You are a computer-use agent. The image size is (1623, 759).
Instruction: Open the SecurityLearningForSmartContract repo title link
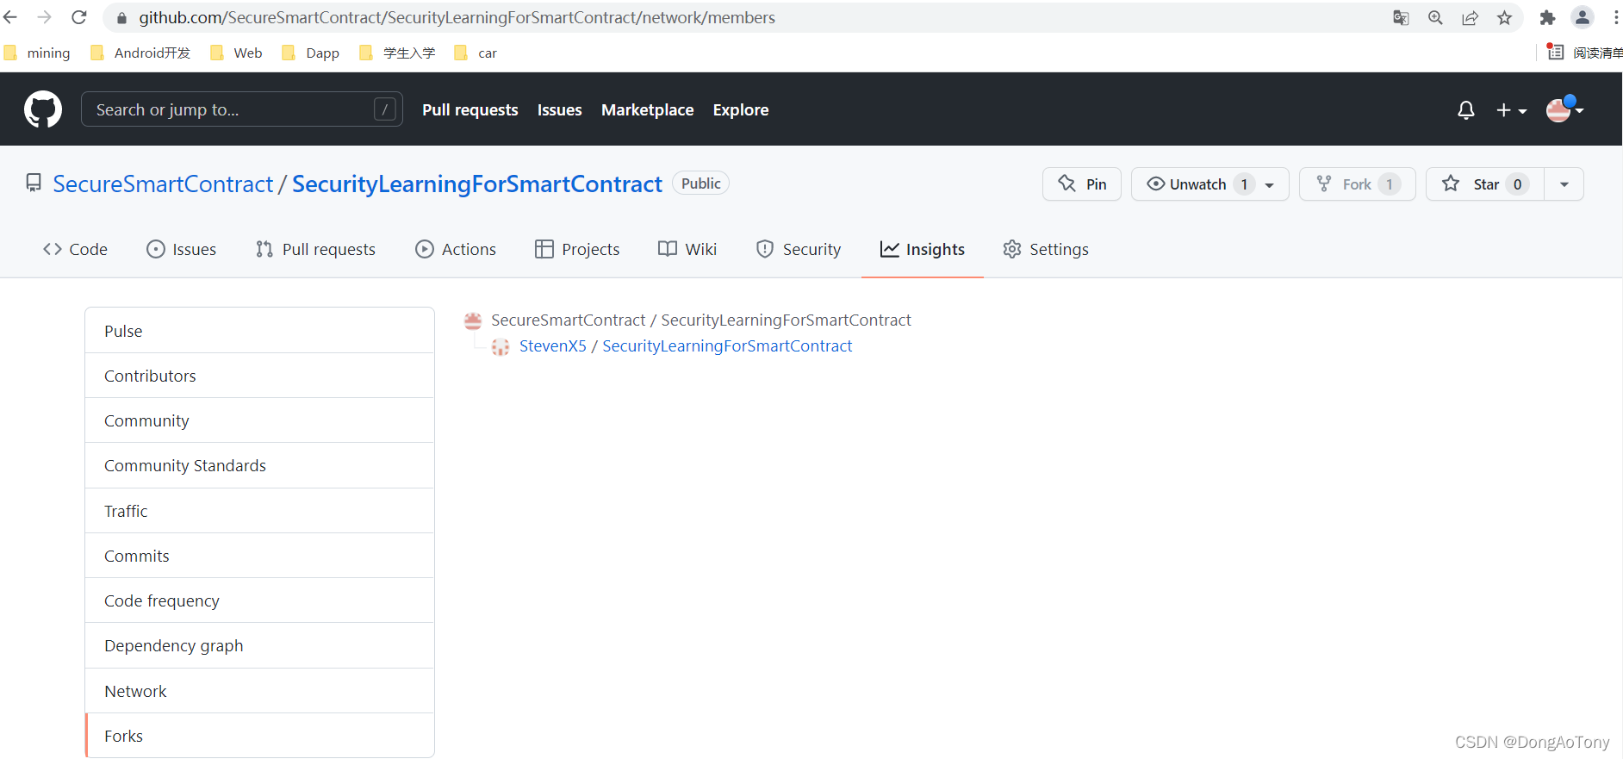(x=477, y=184)
